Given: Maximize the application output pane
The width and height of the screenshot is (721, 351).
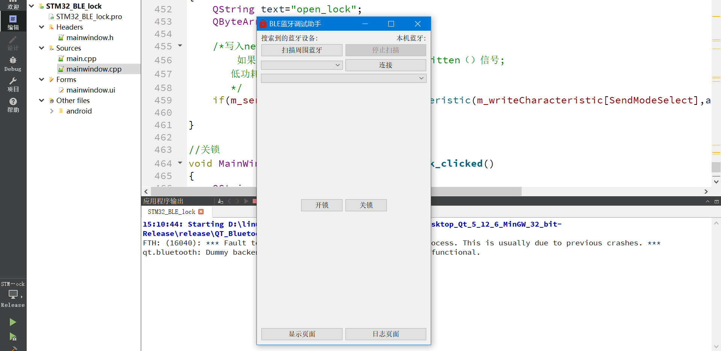Looking at the screenshot, I should (x=716, y=202).
